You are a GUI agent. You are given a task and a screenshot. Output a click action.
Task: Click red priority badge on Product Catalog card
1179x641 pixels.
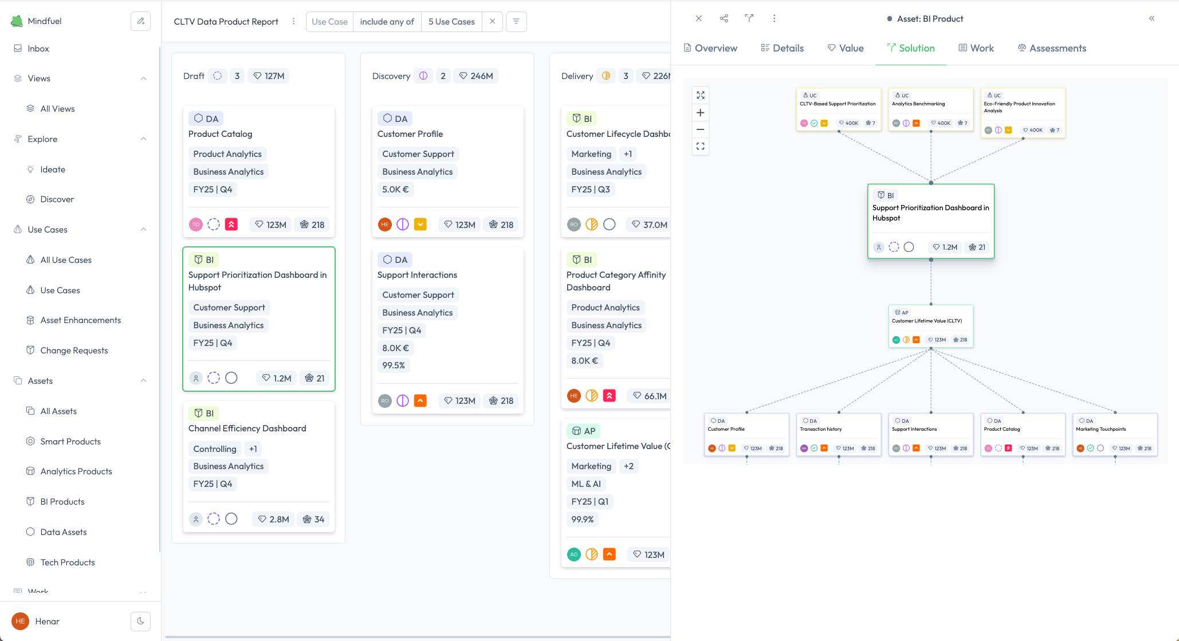click(x=231, y=225)
